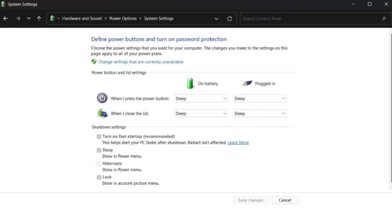
Task: Click the forward navigation arrow
Action: click(x=18, y=18)
